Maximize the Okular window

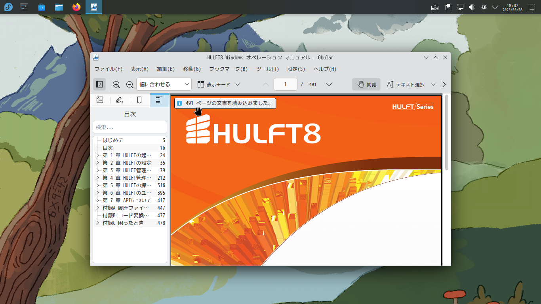click(436, 57)
